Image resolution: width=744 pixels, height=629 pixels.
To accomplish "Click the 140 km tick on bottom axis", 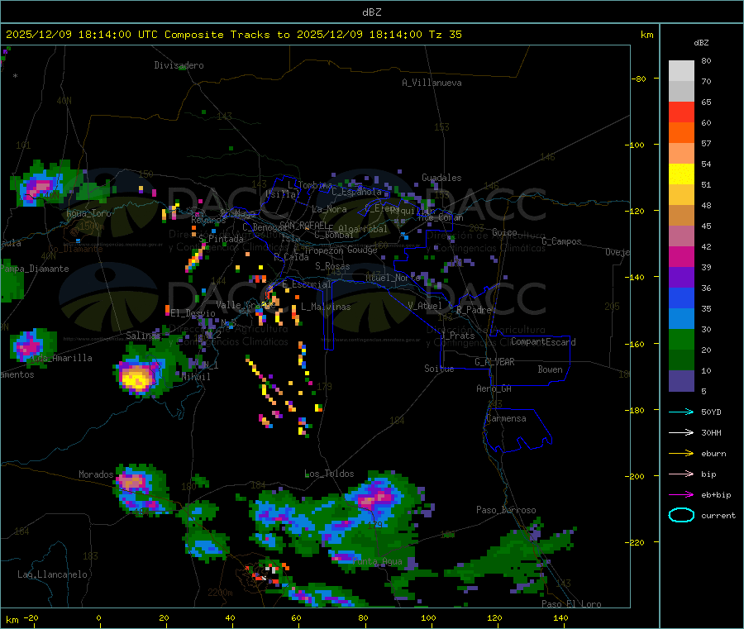I will click(560, 617).
